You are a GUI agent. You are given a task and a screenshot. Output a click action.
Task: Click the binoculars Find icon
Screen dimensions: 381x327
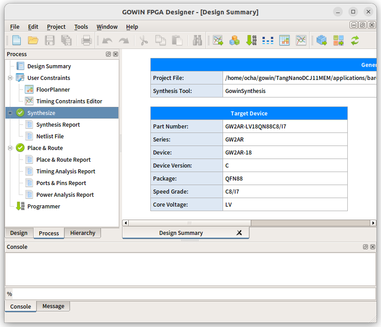coord(197,40)
